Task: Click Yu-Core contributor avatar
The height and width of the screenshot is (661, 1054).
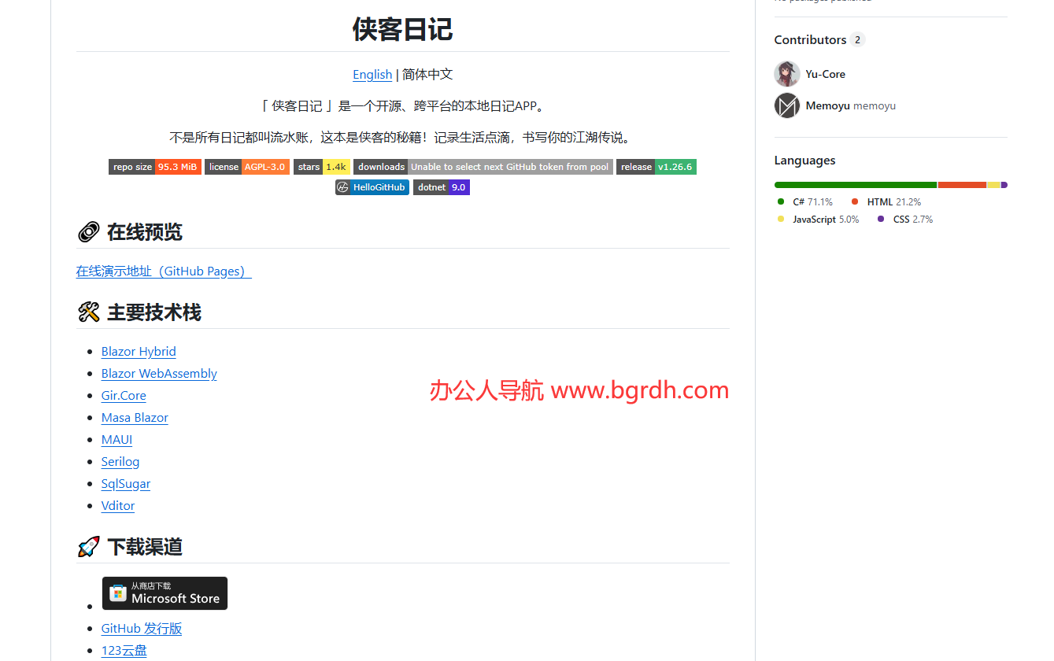Action: [786, 74]
